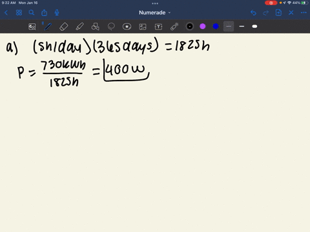
Task: Close the document with the X
Action: pos(291,13)
